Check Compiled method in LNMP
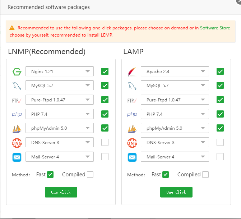241x219 pixels. (90, 175)
